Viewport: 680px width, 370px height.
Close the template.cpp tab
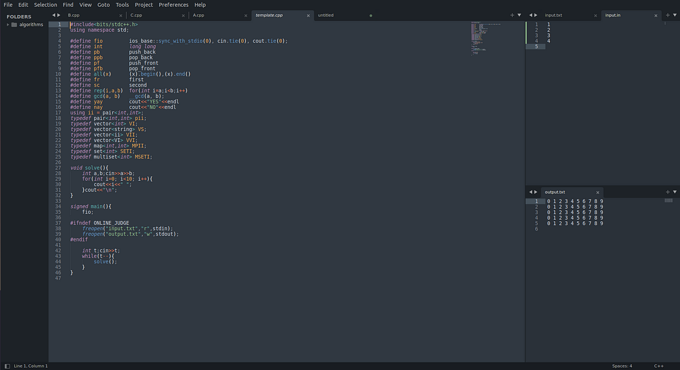tap(308, 16)
